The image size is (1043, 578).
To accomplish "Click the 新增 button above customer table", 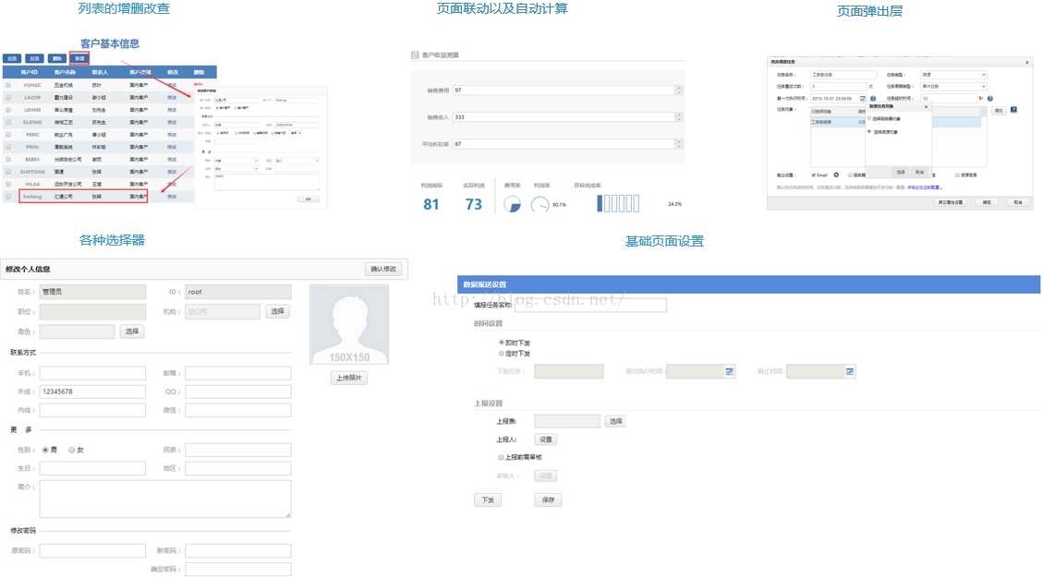I will coord(79,58).
